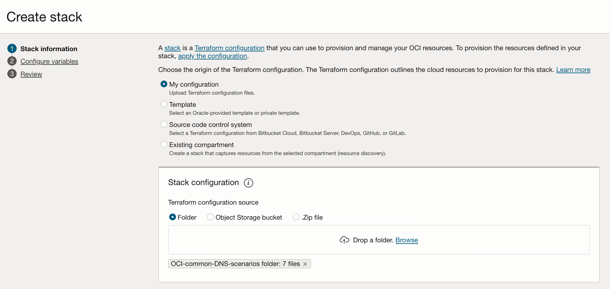Viewport: 610px width, 289px height.
Task: Click the Stack configuration info icon
Action: pyautogui.click(x=248, y=183)
